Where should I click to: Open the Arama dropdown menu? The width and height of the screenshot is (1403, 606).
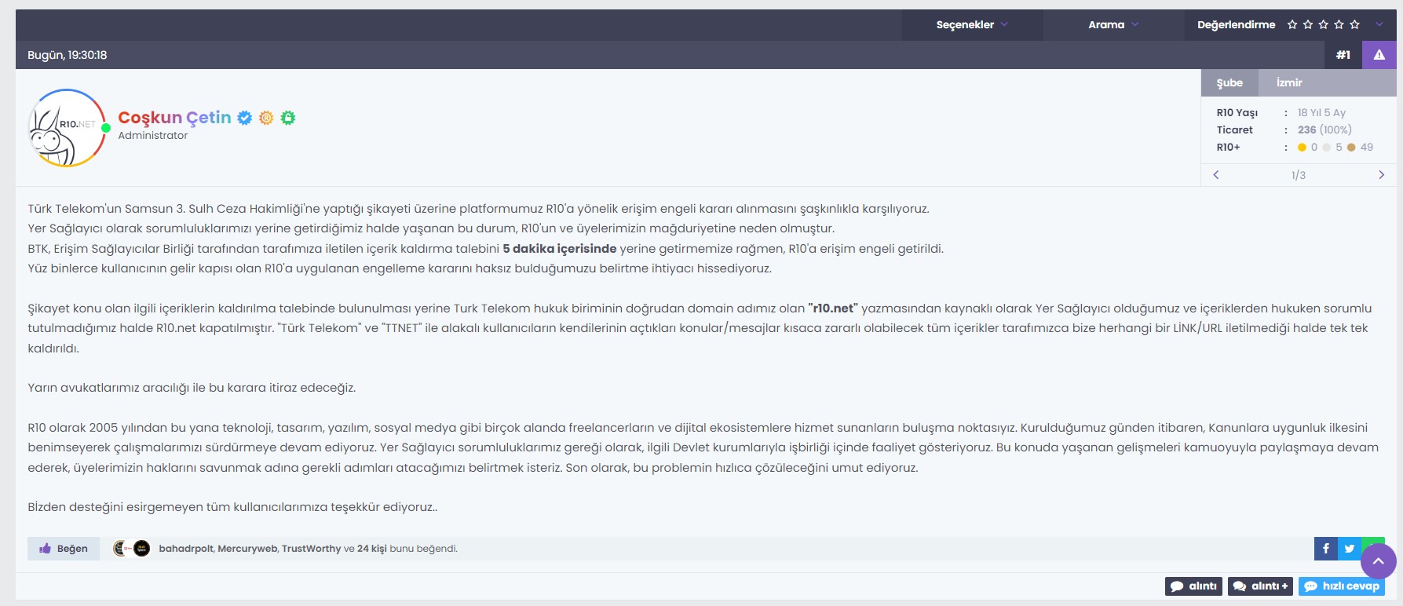1113,25
